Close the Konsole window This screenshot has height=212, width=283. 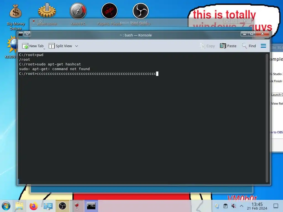[x=263, y=34]
